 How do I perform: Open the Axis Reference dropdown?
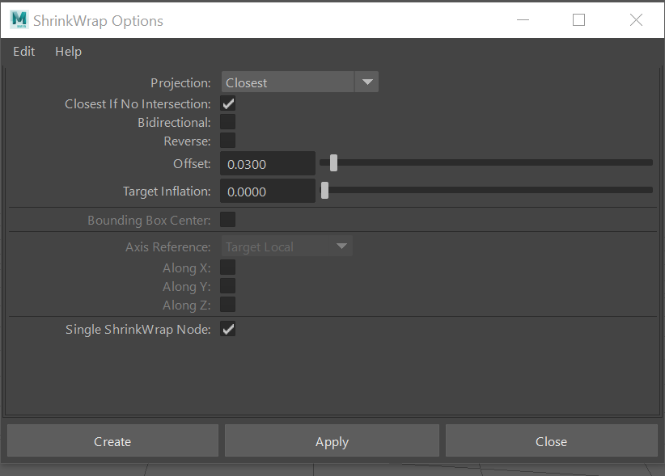[286, 247]
